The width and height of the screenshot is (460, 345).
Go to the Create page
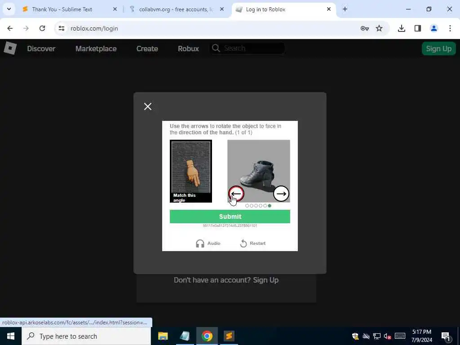coord(147,49)
